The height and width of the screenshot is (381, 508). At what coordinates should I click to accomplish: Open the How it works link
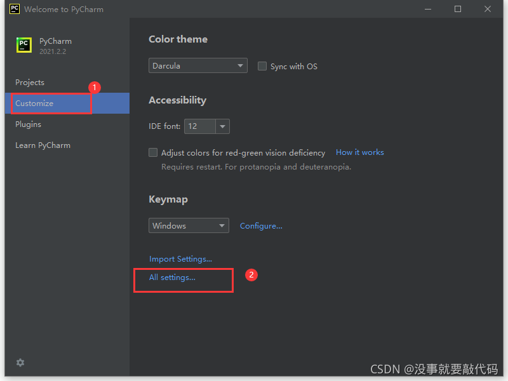pyautogui.click(x=359, y=152)
